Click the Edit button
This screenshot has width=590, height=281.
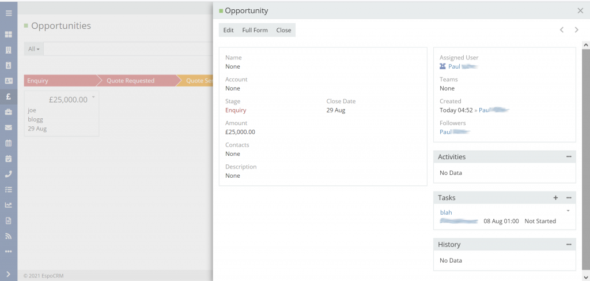228,30
